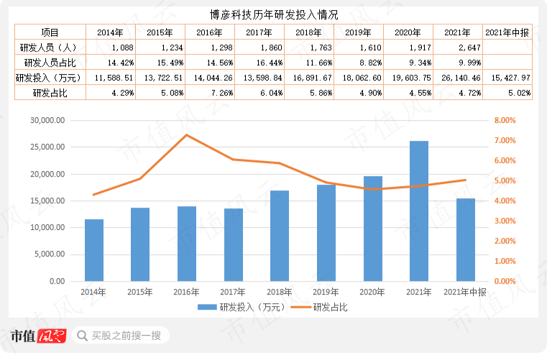Screen dimensions: 547x355
Task: Click the 研发占比 row label in table
Action: coord(50,93)
